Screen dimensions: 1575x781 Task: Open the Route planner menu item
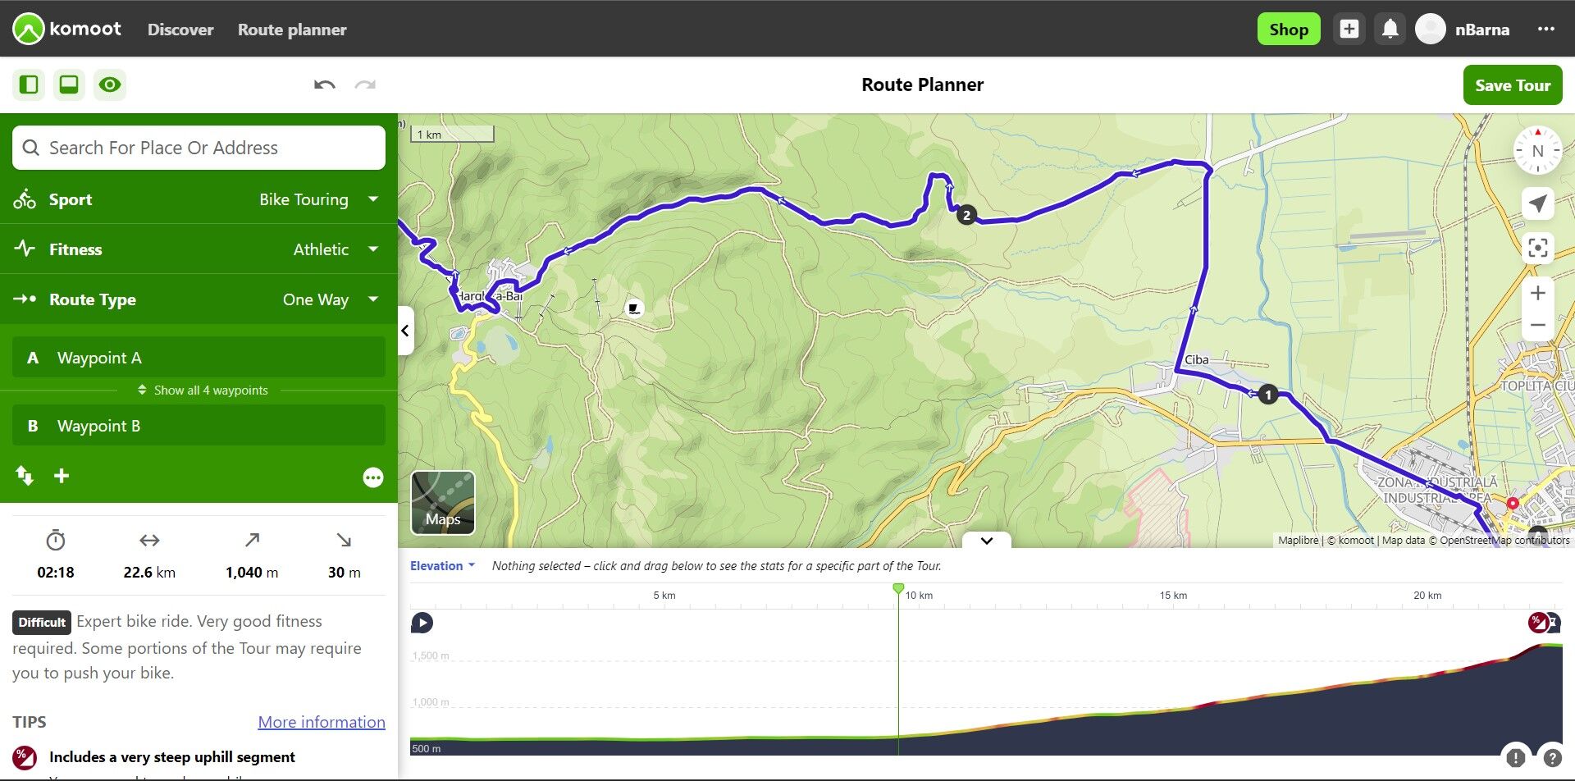pyautogui.click(x=292, y=30)
